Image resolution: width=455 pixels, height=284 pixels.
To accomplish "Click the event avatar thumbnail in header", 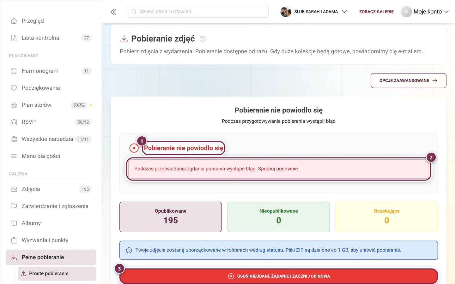I will (x=286, y=12).
